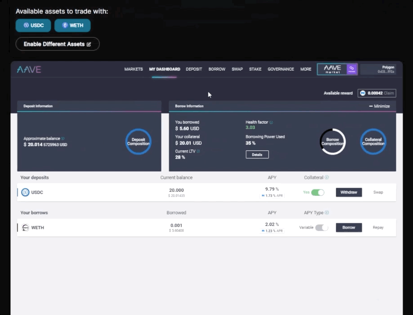Click the reward token icon beside 0.00042

(363, 93)
